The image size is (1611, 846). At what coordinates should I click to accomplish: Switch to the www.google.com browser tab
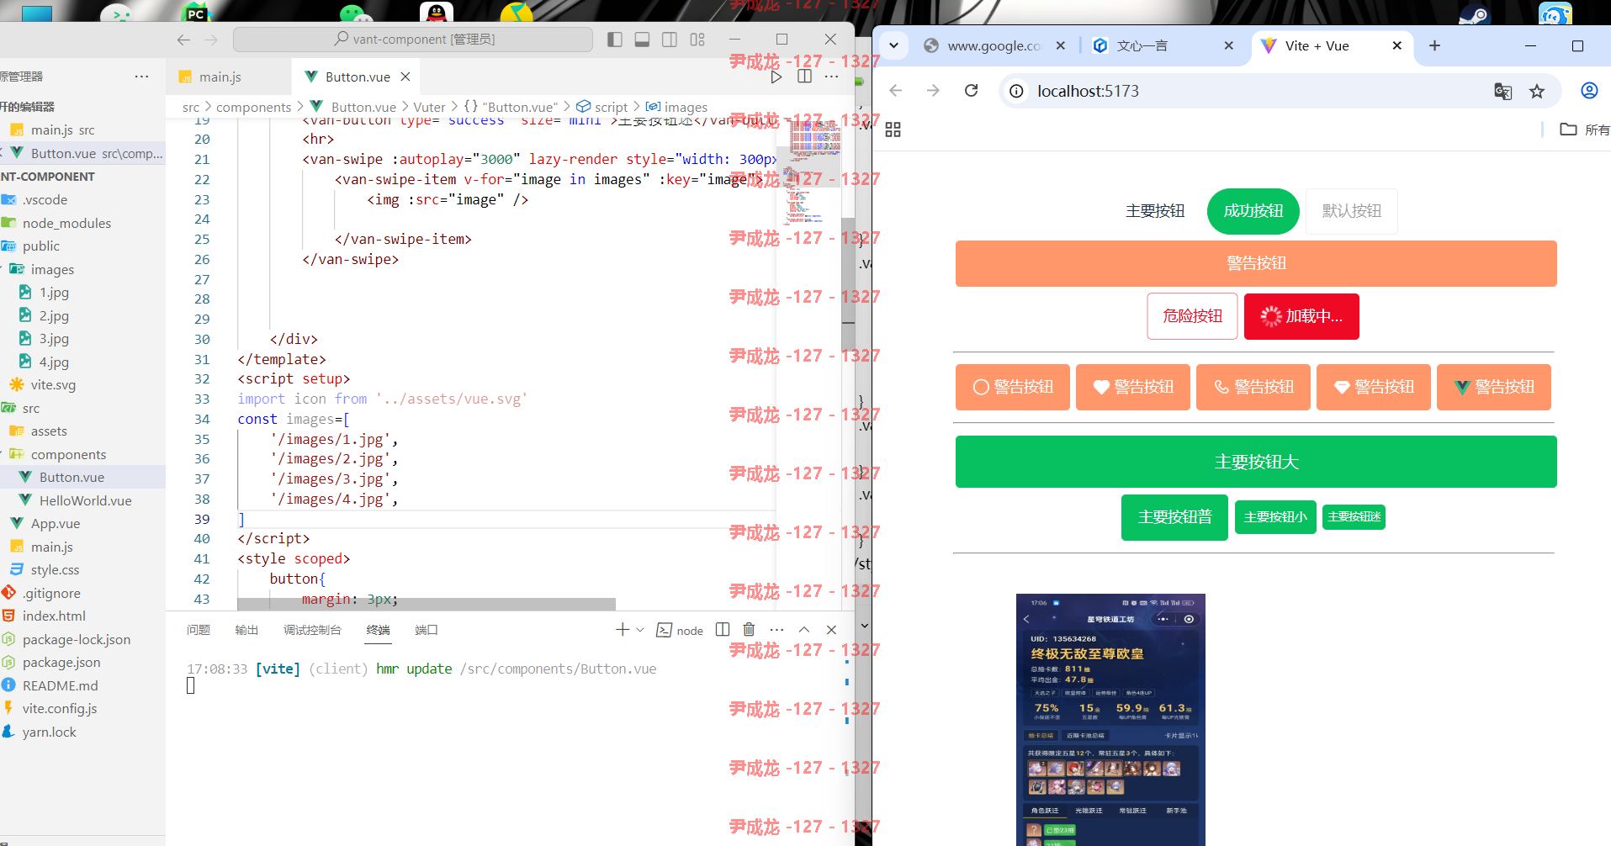pyautogui.click(x=993, y=45)
